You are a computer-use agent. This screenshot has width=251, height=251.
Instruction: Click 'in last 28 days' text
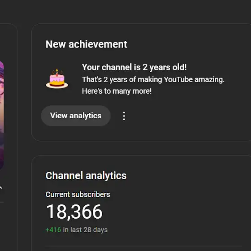point(85,229)
